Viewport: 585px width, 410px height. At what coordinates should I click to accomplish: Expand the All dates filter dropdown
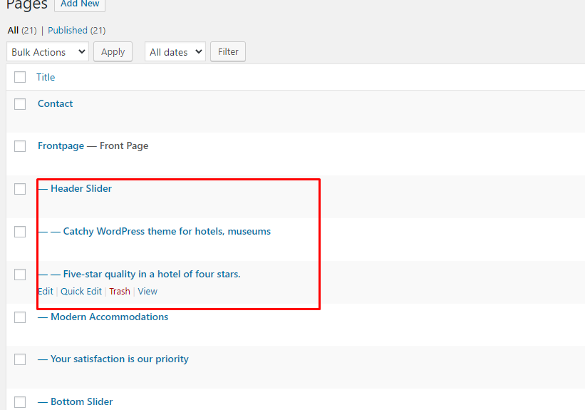coord(175,52)
